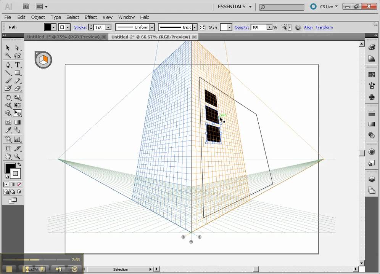Select the Pen tool
This screenshot has height=274, width=380.
[8, 65]
